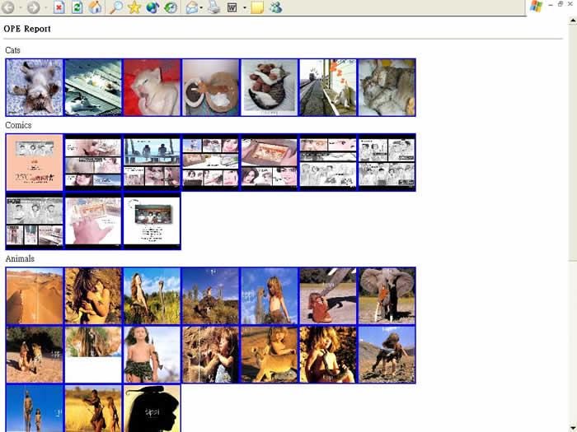Image resolution: width=577 pixels, height=432 pixels.
Task: Click the scroll down arrow of page scrollbar
Action: [571, 427]
